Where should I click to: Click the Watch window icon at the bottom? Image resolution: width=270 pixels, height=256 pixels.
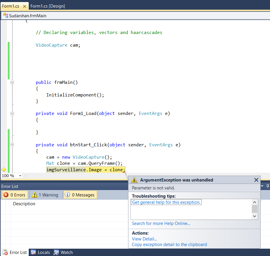point(56,252)
